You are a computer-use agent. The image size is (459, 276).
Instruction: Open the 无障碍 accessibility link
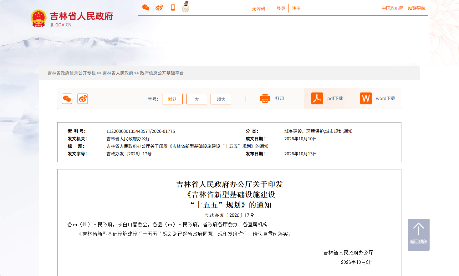[x=259, y=9]
